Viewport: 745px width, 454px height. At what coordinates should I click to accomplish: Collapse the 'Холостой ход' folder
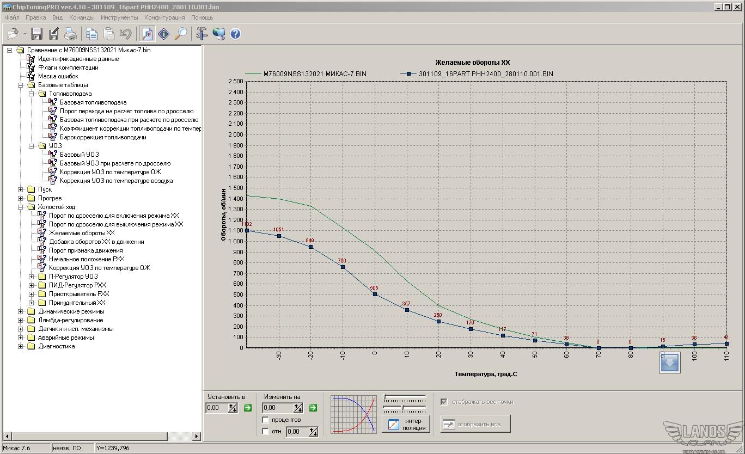coord(21,207)
